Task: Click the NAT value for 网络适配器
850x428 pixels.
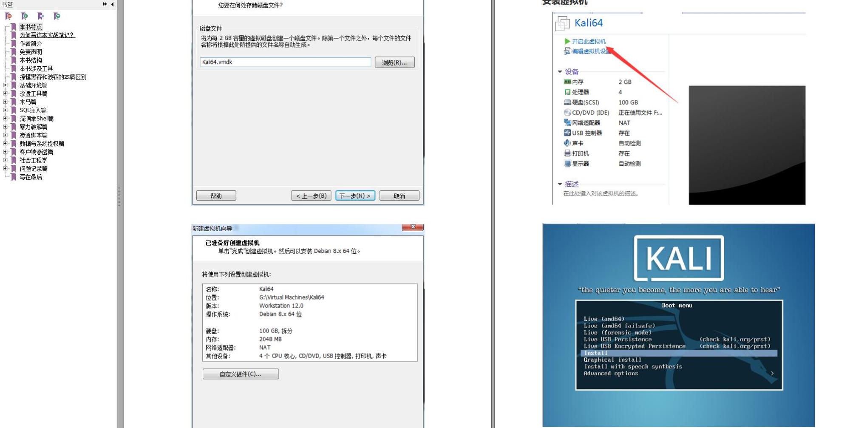Action: tap(624, 122)
